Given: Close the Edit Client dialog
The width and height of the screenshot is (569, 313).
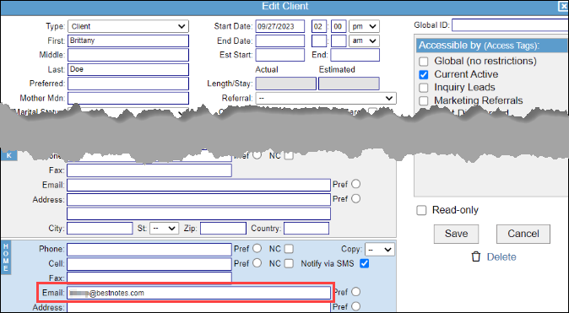Looking at the screenshot, I should 564,7.
